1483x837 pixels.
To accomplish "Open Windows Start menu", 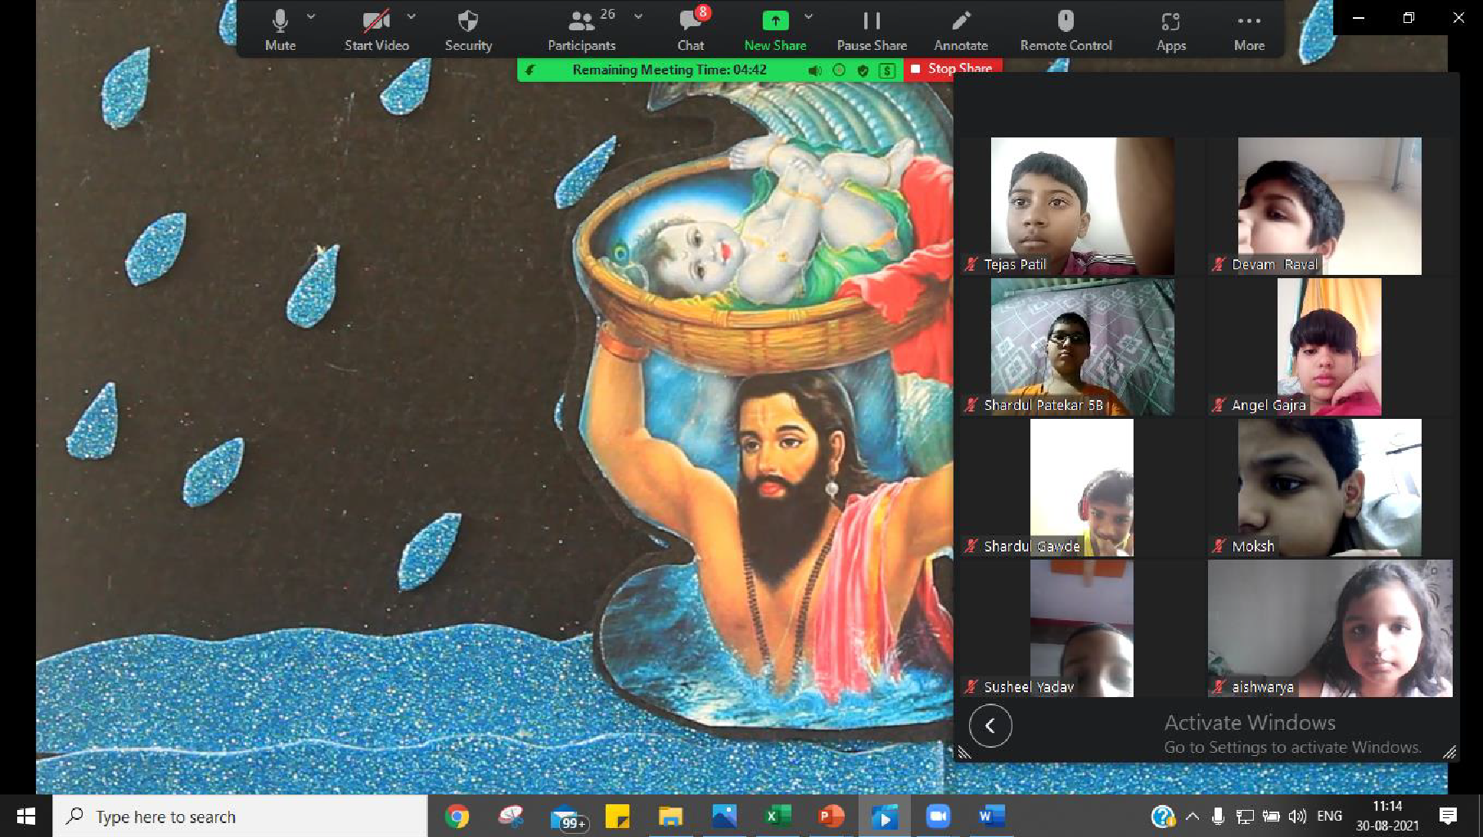I will click(x=26, y=816).
